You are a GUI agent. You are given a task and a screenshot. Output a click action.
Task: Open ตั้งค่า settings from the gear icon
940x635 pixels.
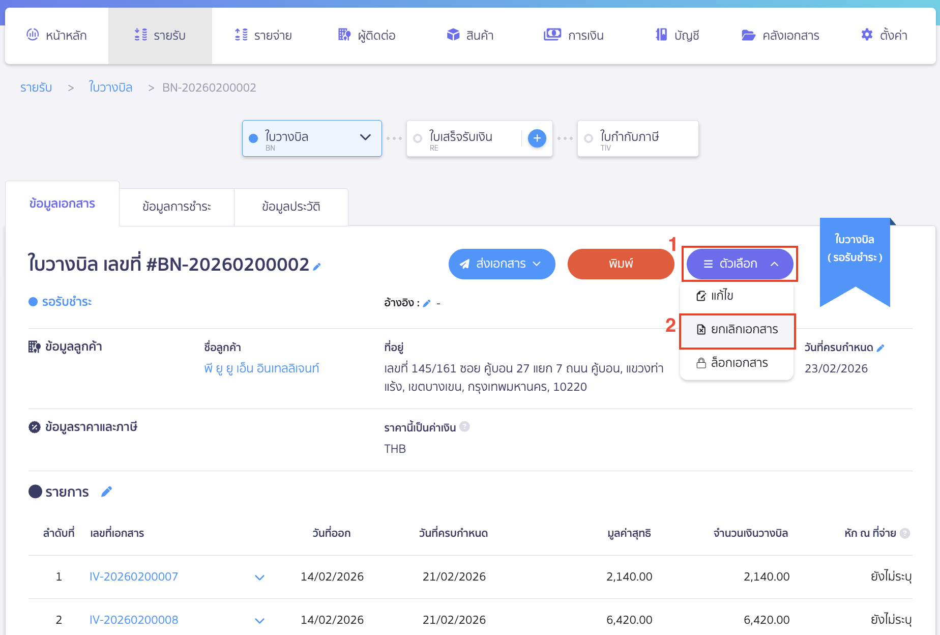(867, 35)
